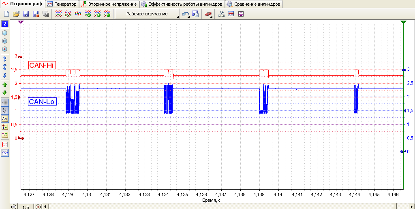Select the green upward arrow in sidebar
The width and height of the screenshot is (415, 209).
(5, 85)
